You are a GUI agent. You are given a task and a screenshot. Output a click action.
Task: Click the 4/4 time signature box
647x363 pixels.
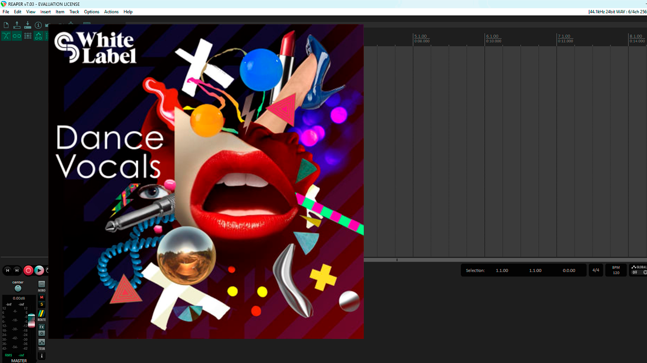[x=596, y=270]
